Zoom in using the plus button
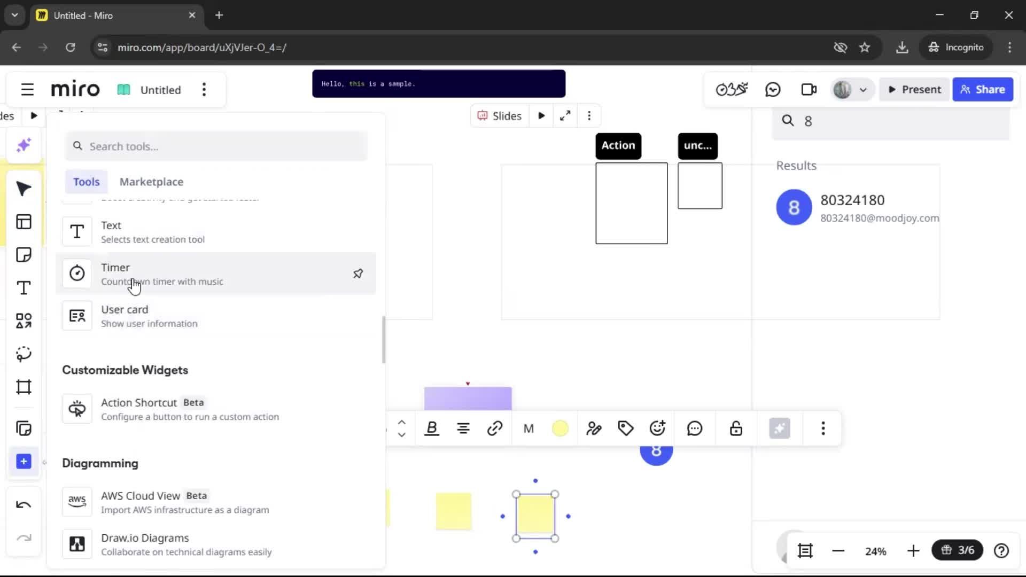1026x577 pixels. pyautogui.click(x=913, y=550)
